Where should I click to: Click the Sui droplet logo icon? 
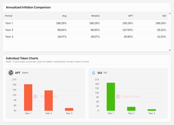(x=93, y=73)
